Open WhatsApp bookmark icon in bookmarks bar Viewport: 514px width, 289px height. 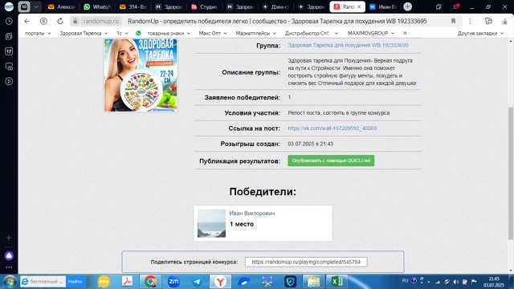[x=138, y=33]
